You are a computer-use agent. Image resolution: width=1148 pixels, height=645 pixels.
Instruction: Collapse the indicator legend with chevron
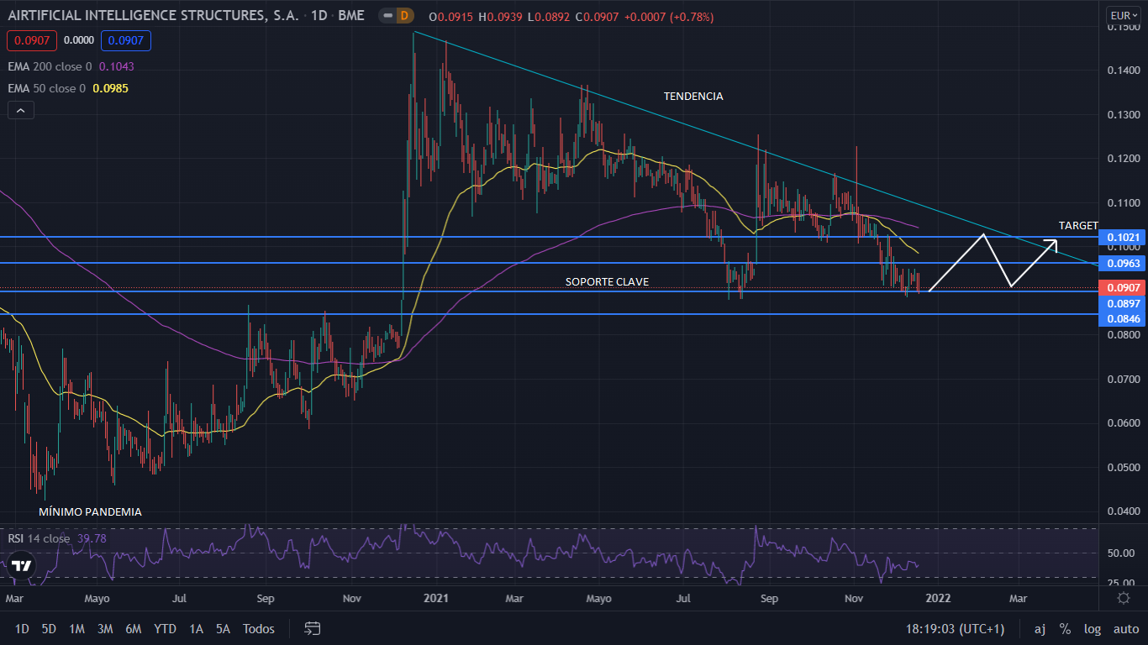pyautogui.click(x=21, y=110)
